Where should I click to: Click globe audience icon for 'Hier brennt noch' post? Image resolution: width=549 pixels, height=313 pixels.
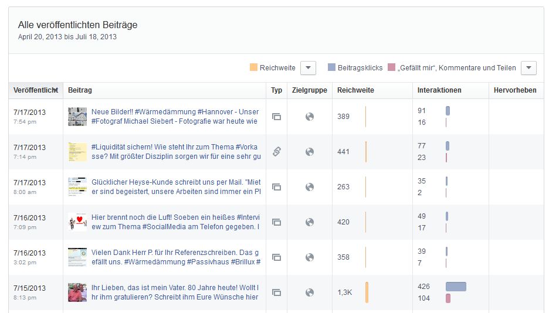tap(310, 222)
